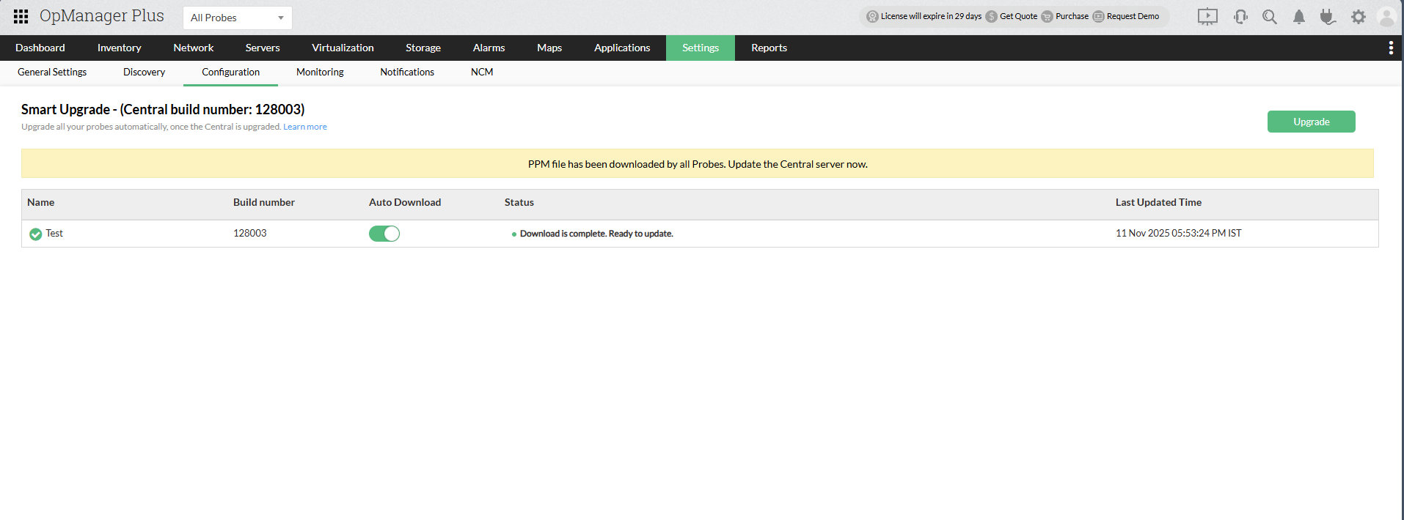The height and width of the screenshot is (520, 1404).
Task: Open the presentation video icon
Action: [x=1207, y=17]
